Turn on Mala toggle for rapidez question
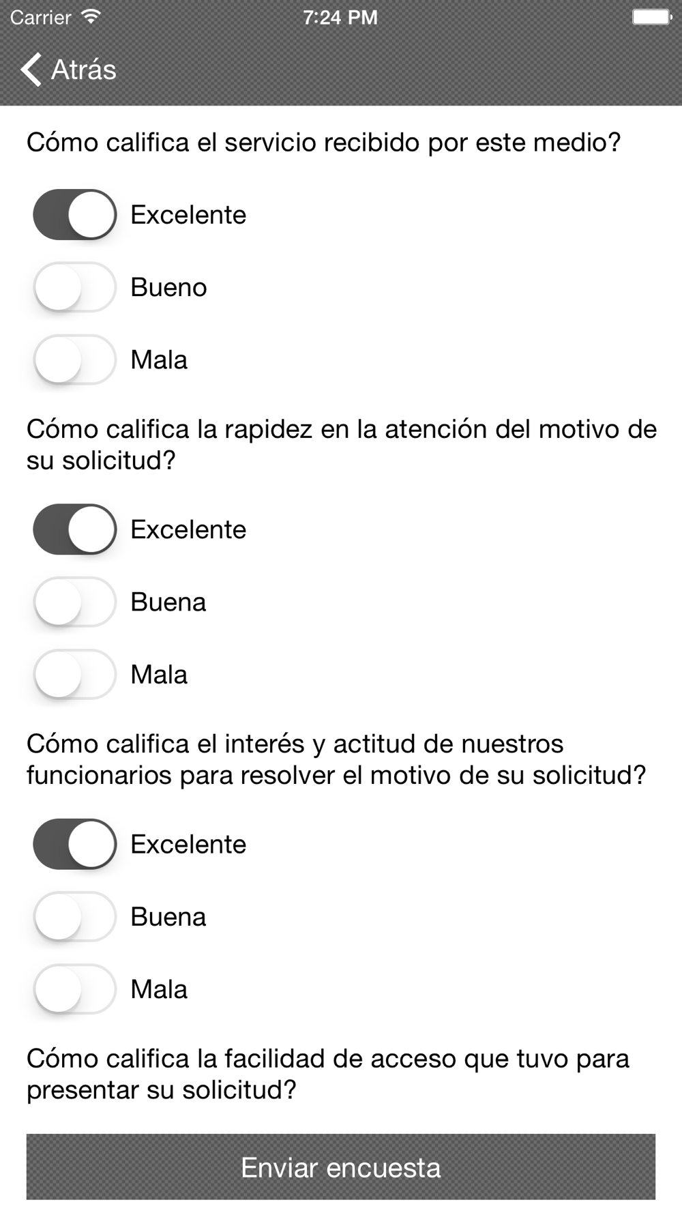 click(75, 674)
